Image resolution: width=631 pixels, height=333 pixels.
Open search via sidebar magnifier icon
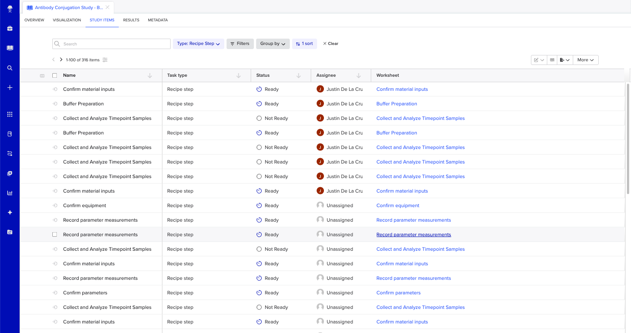(10, 68)
